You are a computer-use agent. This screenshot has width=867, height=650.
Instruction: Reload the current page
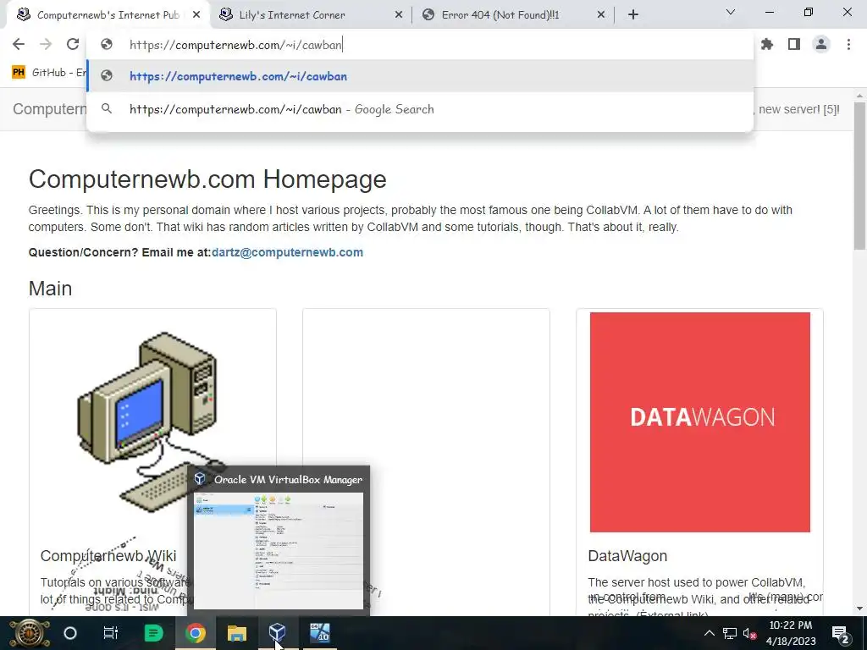[73, 44]
